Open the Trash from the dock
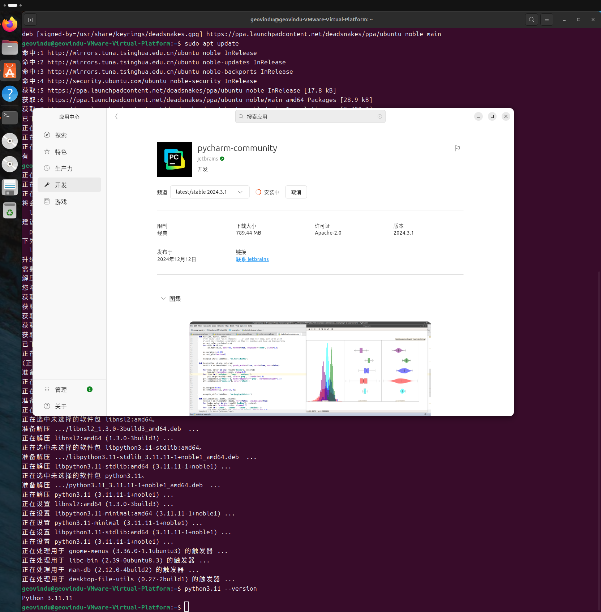The width and height of the screenshot is (601, 612). [x=10, y=210]
